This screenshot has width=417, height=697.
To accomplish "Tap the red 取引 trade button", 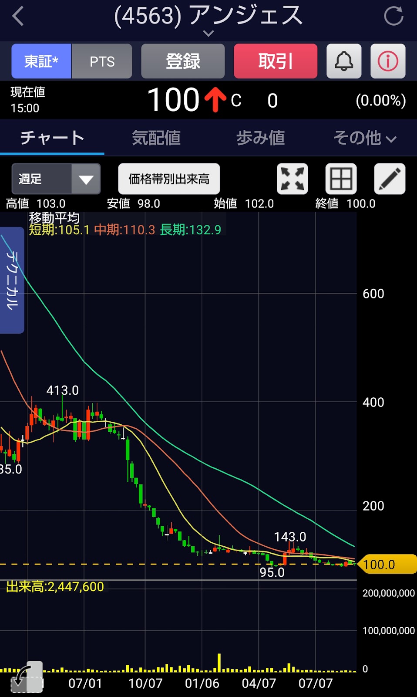I will click(276, 61).
